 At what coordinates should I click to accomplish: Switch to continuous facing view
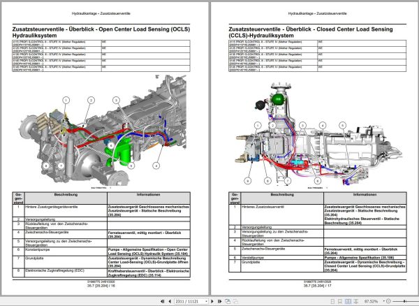click(x=355, y=301)
